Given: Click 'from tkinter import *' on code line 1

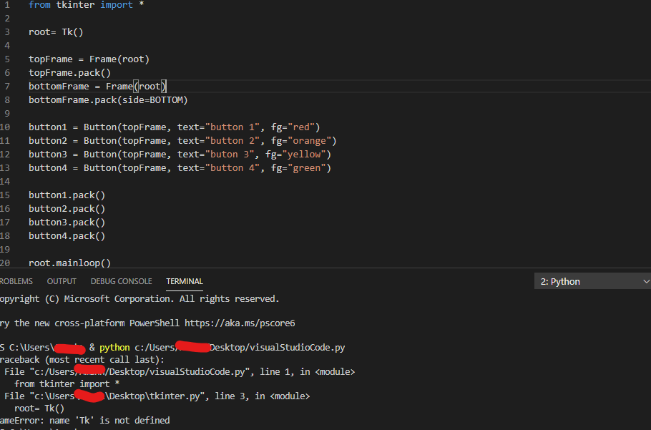Looking at the screenshot, I should 87,5.
